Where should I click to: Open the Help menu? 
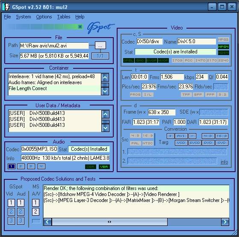click(x=80, y=17)
